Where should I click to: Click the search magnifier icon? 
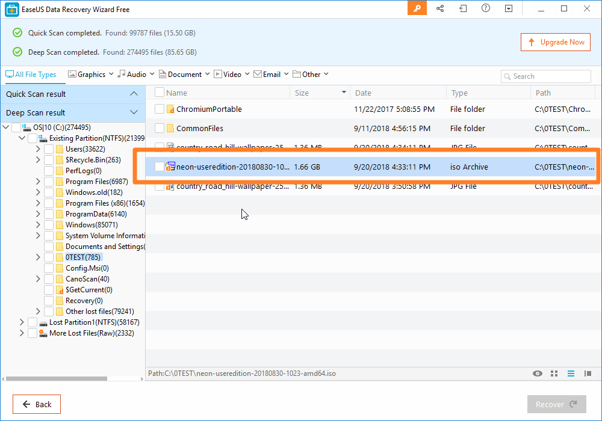coord(507,76)
